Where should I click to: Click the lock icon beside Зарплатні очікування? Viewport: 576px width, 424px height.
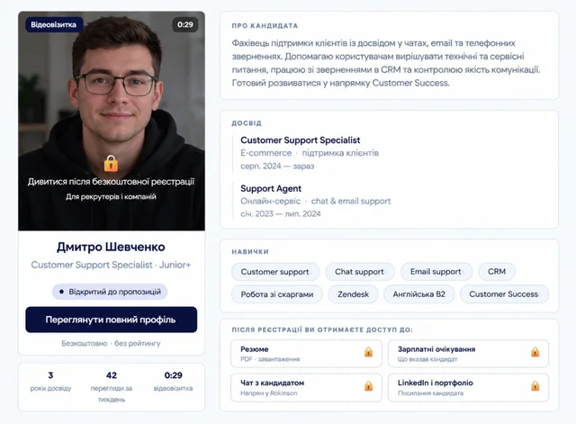pyautogui.click(x=535, y=352)
